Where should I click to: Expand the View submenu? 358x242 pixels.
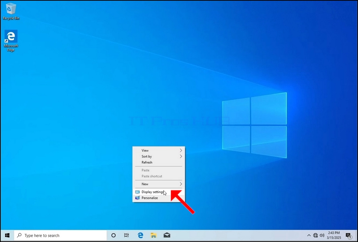159,150
